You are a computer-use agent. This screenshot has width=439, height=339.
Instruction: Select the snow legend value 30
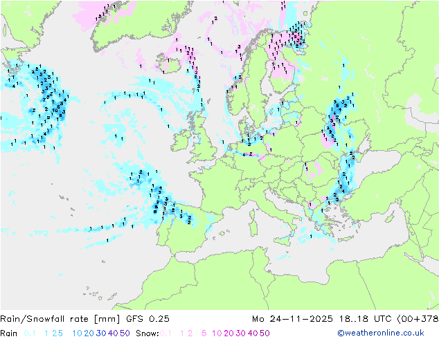(241, 333)
